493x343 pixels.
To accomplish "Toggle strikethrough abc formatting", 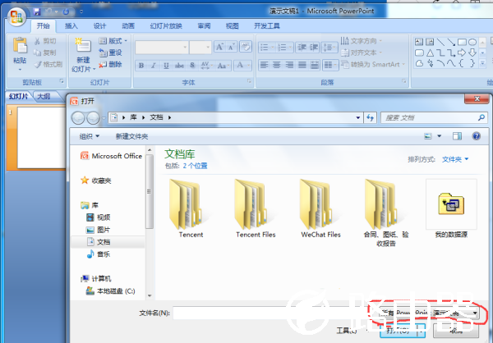I will (179, 66).
